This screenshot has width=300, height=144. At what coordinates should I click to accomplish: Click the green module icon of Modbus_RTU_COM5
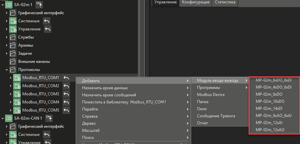[x=17, y=110]
